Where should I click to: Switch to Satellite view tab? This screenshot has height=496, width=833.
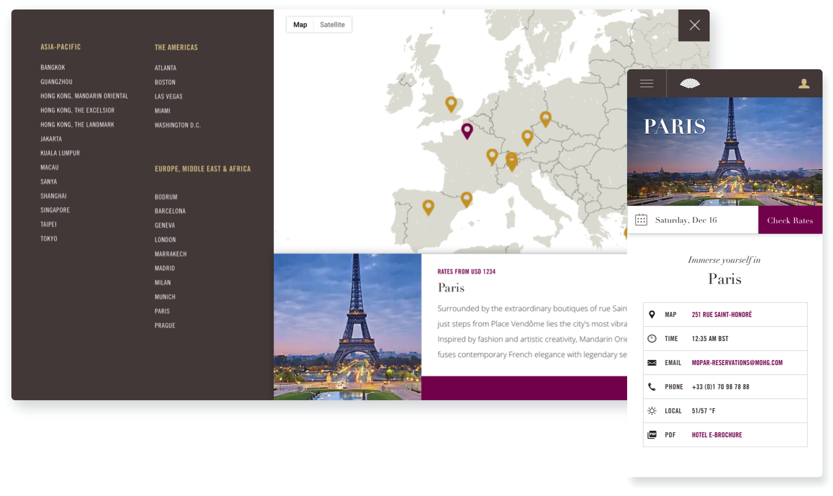332,25
